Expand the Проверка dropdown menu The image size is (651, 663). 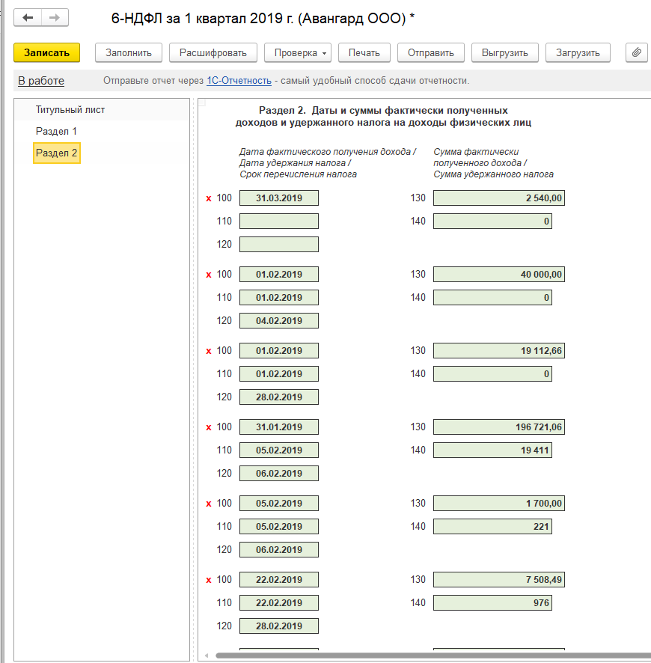(298, 53)
